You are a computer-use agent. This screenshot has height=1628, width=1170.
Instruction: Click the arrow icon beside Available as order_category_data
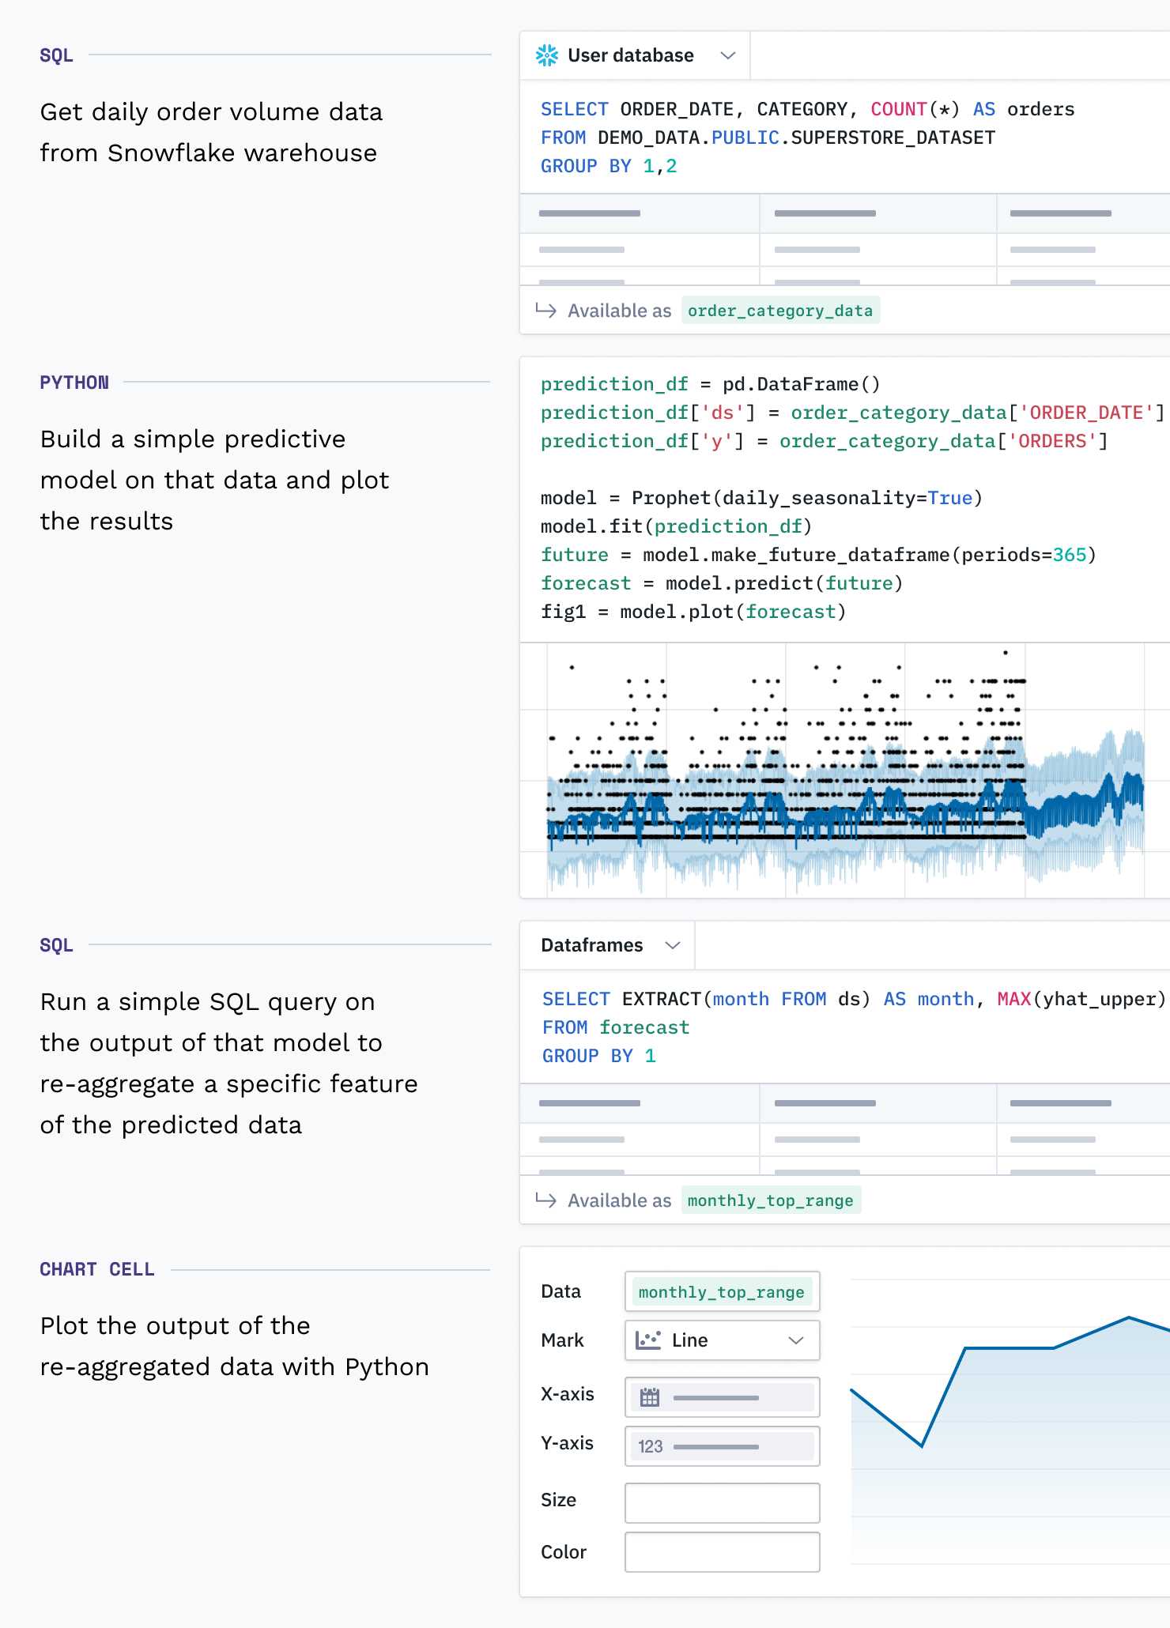[x=546, y=310]
